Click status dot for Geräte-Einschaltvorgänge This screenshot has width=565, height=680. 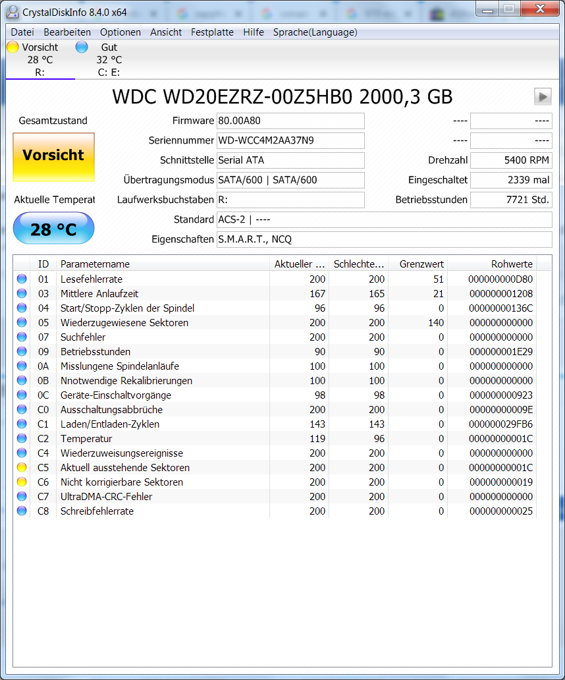(x=22, y=395)
